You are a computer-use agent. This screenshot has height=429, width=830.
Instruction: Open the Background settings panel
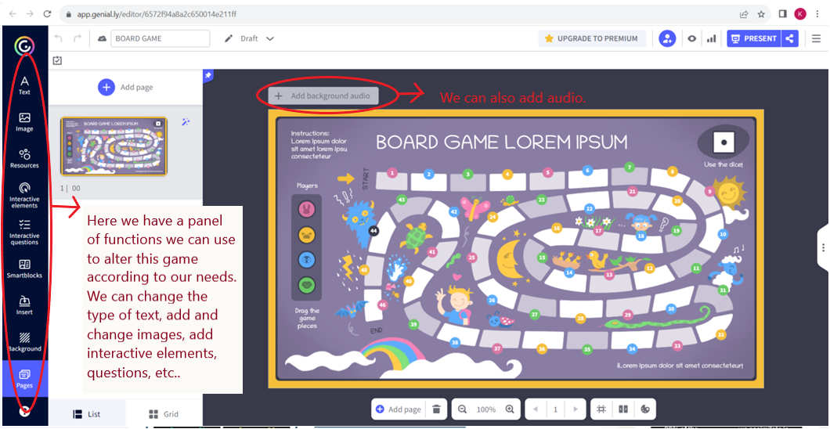(24, 341)
